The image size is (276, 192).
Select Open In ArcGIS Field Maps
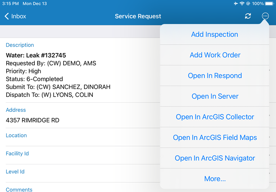[x=215, y=138]
